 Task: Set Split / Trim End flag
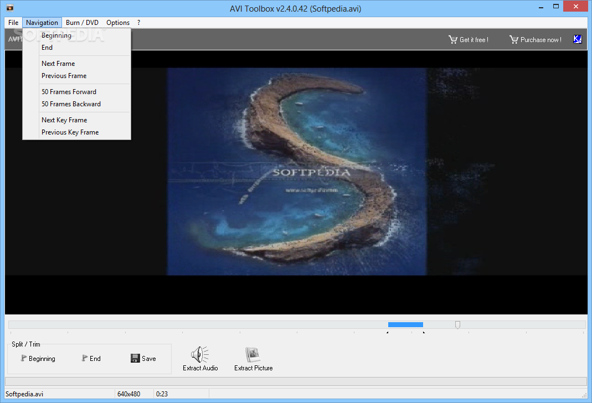tap(91, 359)
